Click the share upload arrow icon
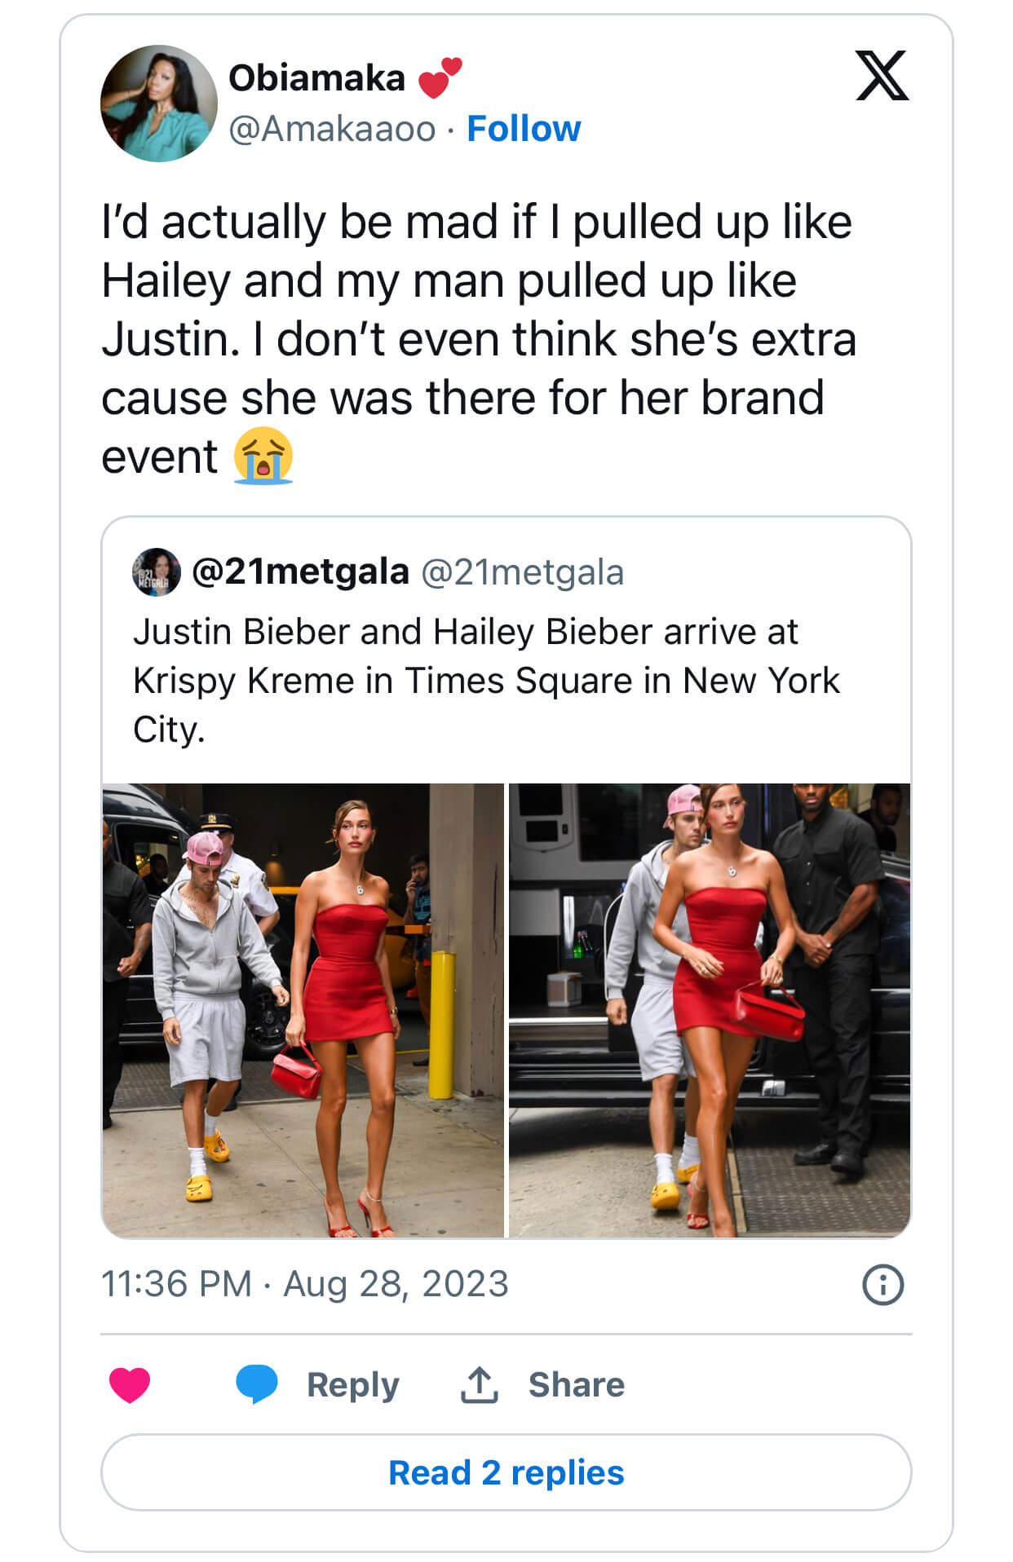 [x=480, y=1384]
